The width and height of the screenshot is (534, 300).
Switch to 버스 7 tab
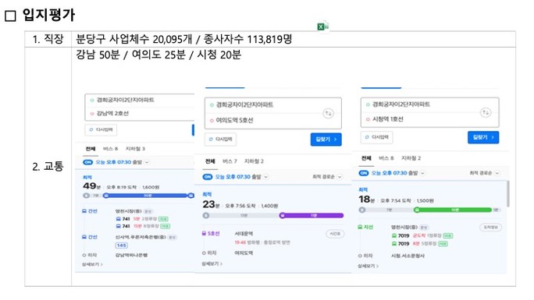(x=230, y=161)
